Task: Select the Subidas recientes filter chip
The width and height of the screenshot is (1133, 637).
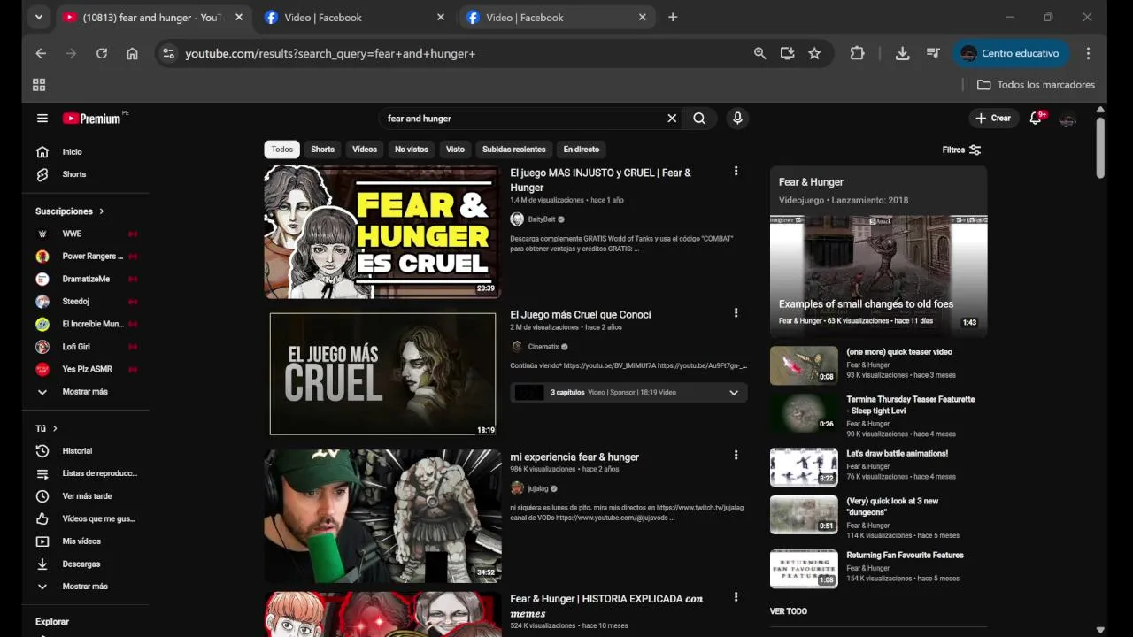Action: pos(513,150)
